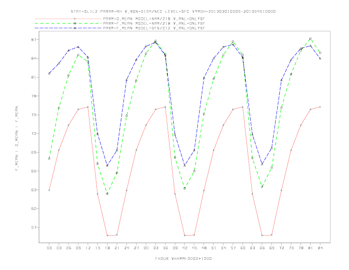349x270 pixels.
Task: Click x-axis forecast hour label 72
Action: pos(282,248)
